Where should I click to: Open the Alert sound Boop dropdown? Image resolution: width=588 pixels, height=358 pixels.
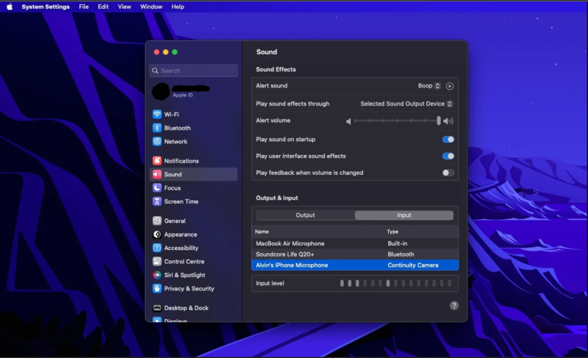429,86
